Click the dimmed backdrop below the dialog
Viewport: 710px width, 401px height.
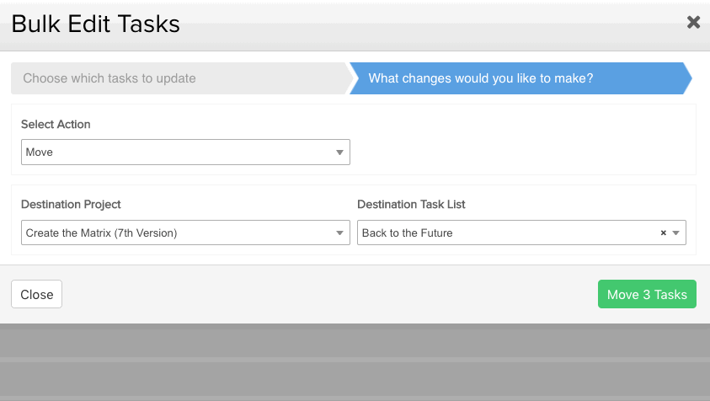(x=355, y=362)
